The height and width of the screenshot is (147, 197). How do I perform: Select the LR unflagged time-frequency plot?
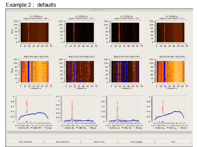tap(125, 32)
